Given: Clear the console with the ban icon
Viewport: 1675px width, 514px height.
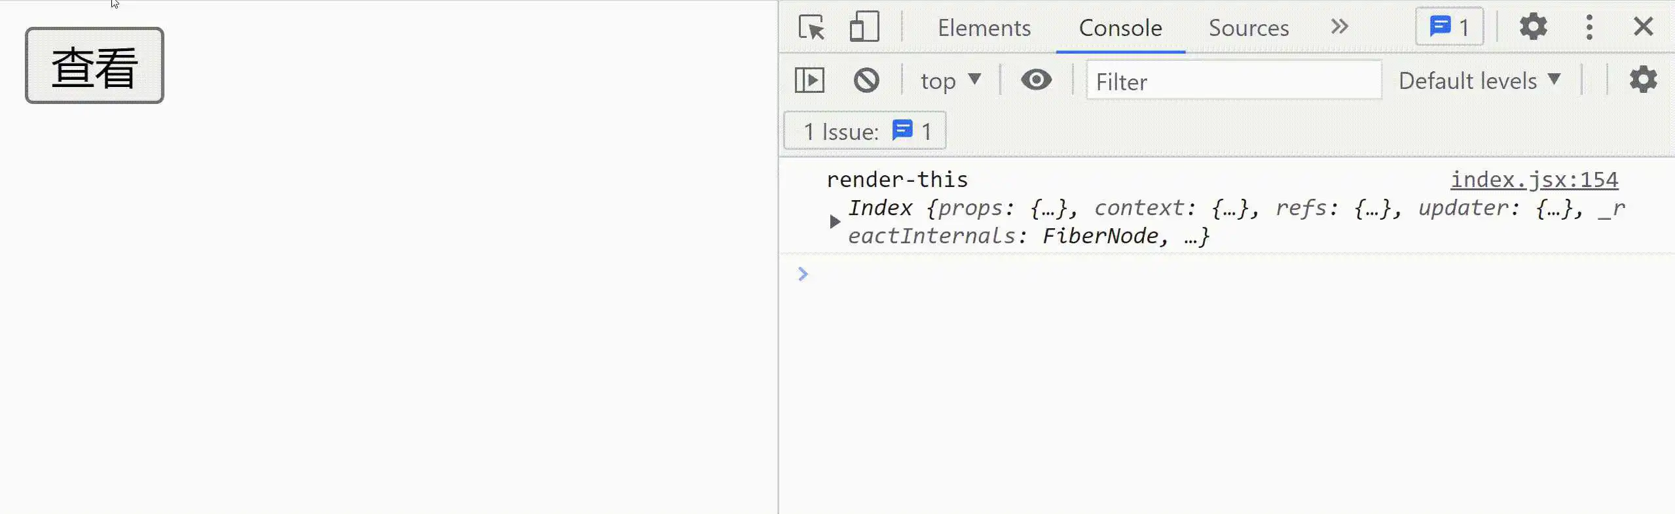Looking at the screenshot, I should [866, 80].
